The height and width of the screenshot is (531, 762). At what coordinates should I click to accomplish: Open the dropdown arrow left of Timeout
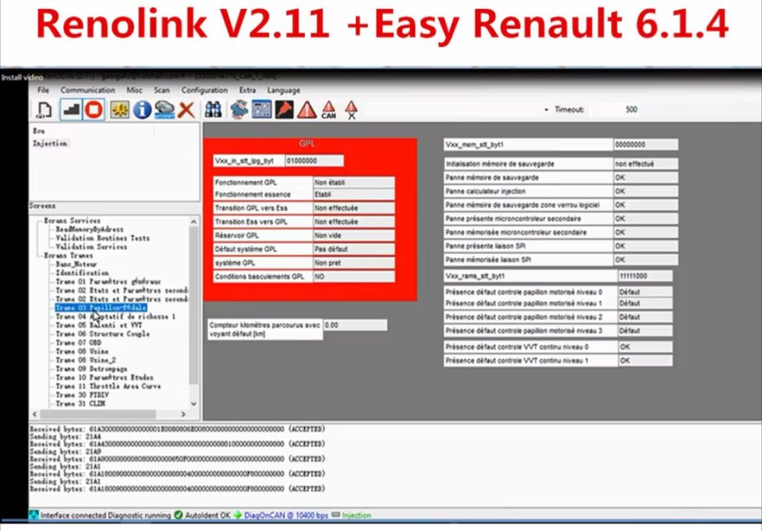coord(546,110)
